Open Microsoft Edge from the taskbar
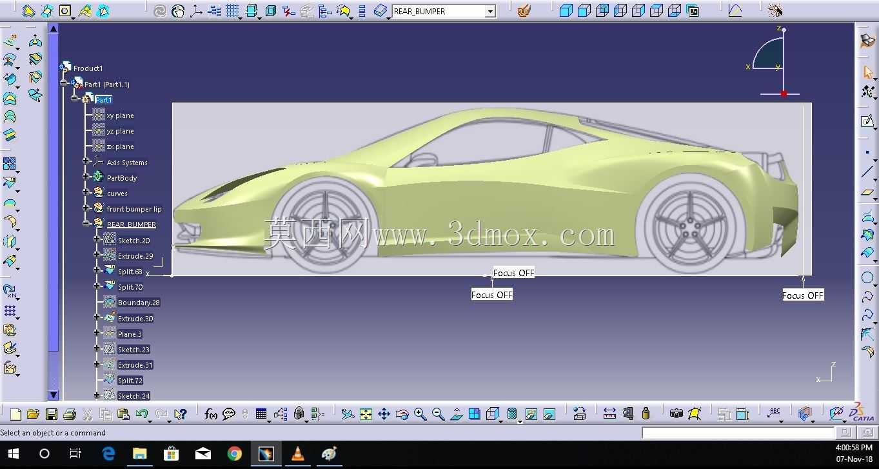Image resolution: width=879 pixels, height=469 pixels. [x=108, y=454]
